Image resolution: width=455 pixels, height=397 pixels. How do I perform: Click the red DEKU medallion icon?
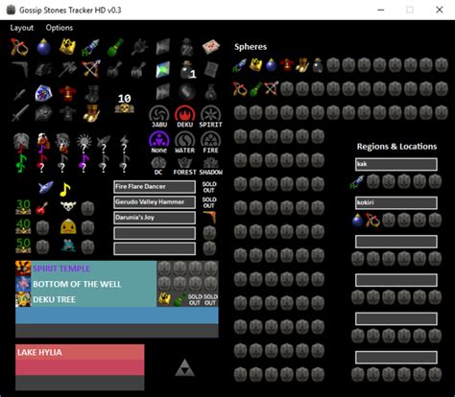(185, 117)
